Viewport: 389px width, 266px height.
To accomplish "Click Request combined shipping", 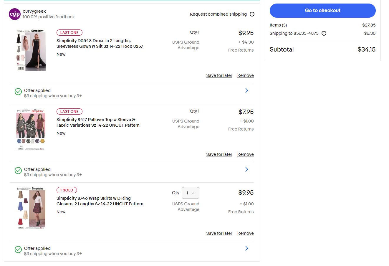I will click(x=218, y=14).
